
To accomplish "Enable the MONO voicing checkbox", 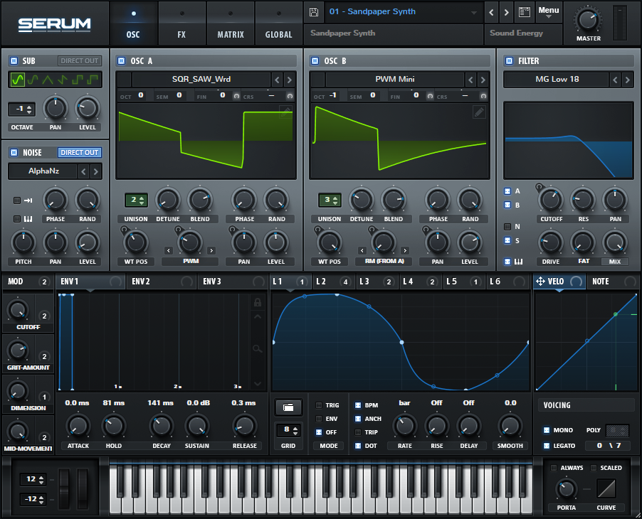I will (x=547, y=430).
